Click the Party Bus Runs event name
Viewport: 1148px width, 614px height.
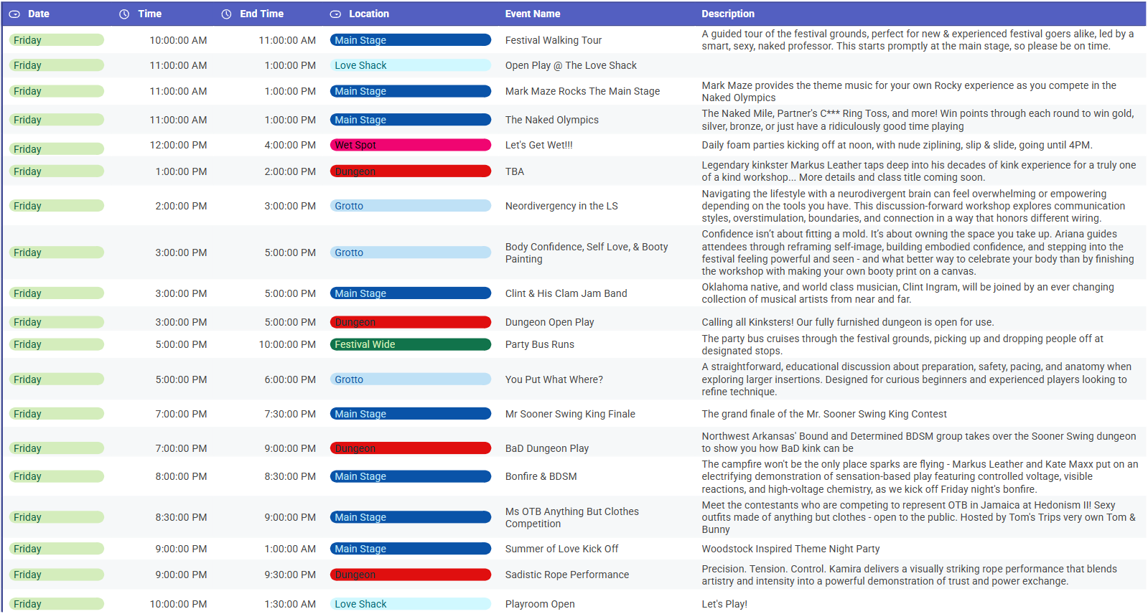tap(539, 344)
